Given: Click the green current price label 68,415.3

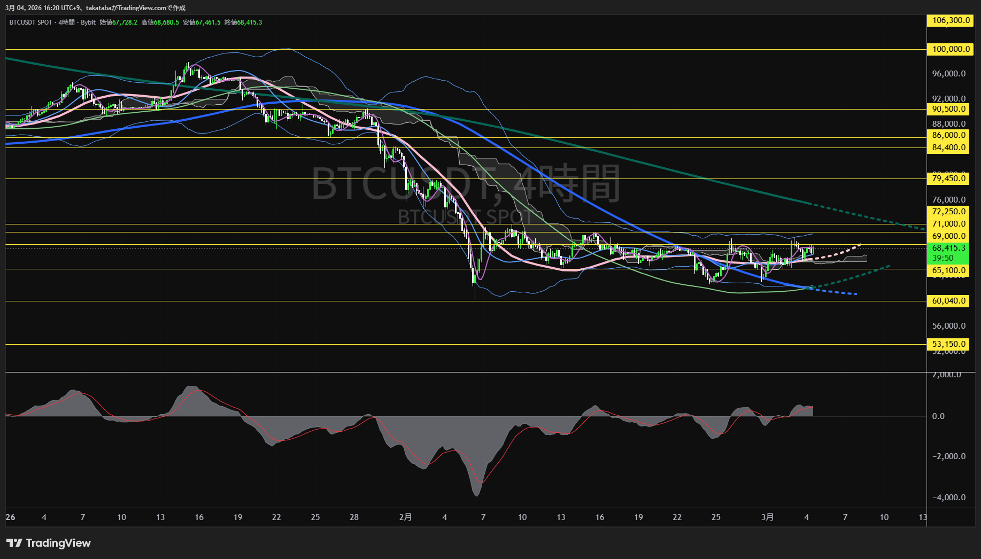Looking at the screenshot, I should (948, 248).
